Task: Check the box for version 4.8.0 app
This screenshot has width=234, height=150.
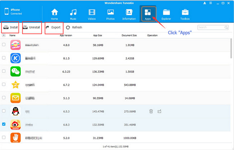Action: tap(4, 44)
